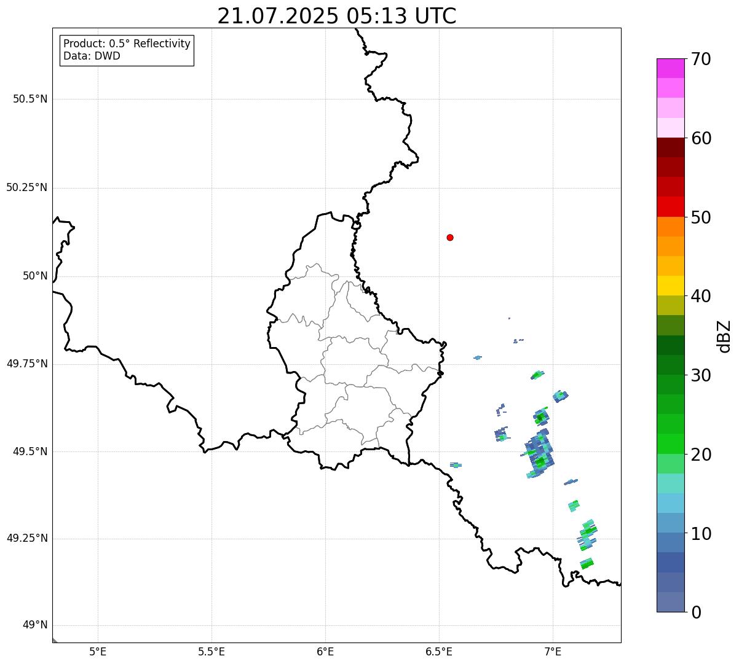Click the 'dBZ' colorbar axis label
The height and width of the screenshot is (664, 739).
pos(724,336)
